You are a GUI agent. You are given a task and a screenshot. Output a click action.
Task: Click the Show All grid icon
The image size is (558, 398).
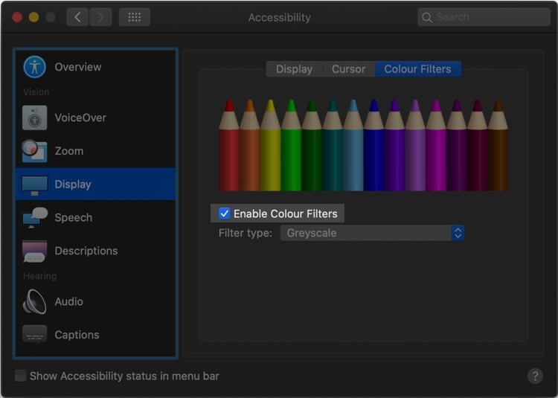[x=135, y=17]
